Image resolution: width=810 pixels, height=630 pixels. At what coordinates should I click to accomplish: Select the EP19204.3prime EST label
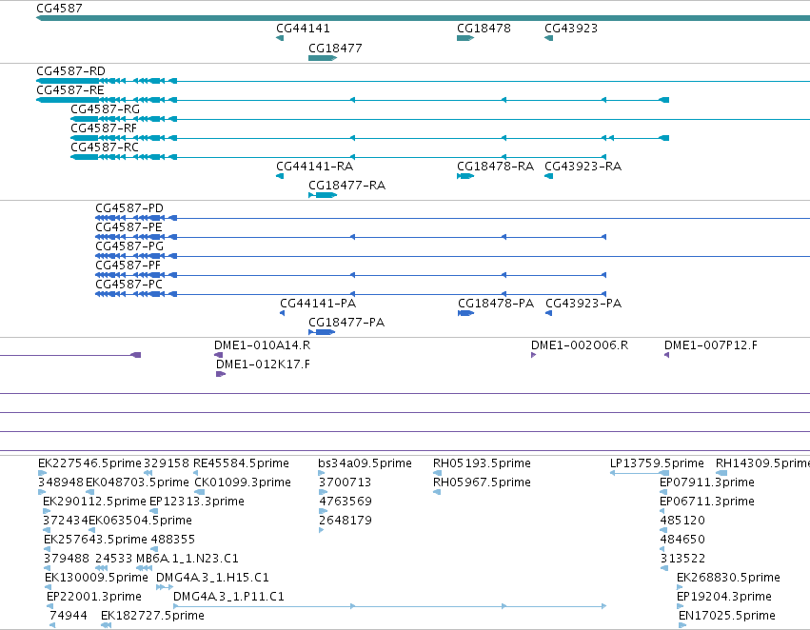(x=724, y=597)
